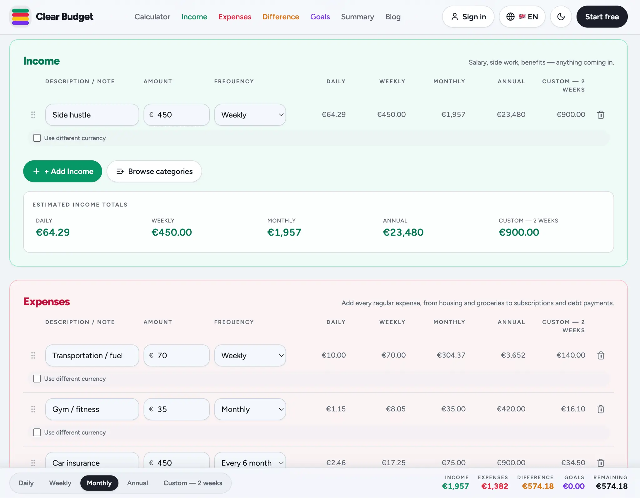The height and width of the screenshot is (498, 640).
Task: Delete the Gym / fitness expense row
Action: pyautogui.click(x=601, y=409)
